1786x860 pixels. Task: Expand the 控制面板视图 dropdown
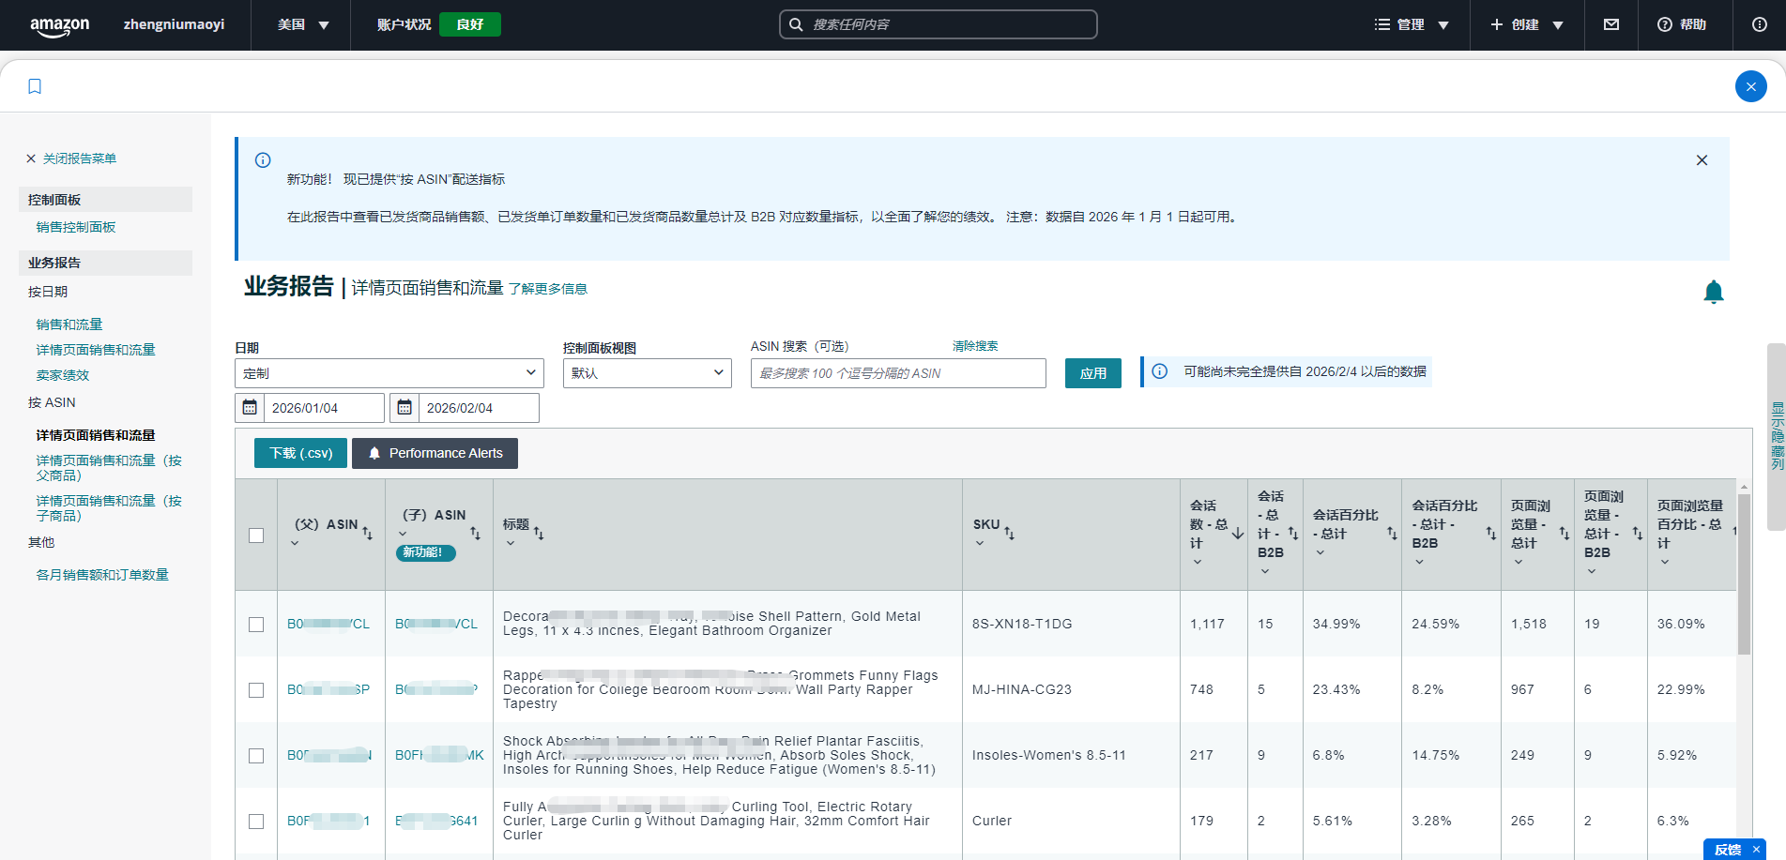[x=647, y=373]
